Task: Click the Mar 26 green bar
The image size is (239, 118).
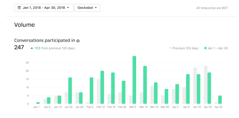Action: (x=166, y=96)
